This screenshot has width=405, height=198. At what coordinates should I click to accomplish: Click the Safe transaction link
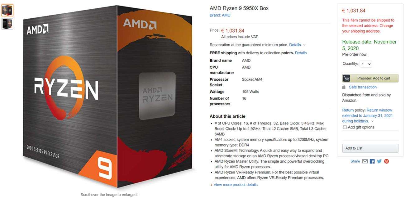(363, 87)
